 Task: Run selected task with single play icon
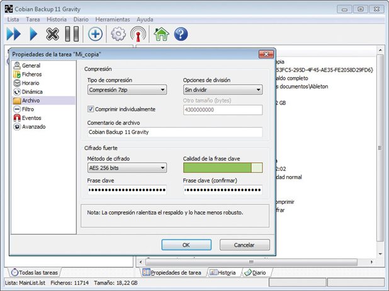pos(33,34)
